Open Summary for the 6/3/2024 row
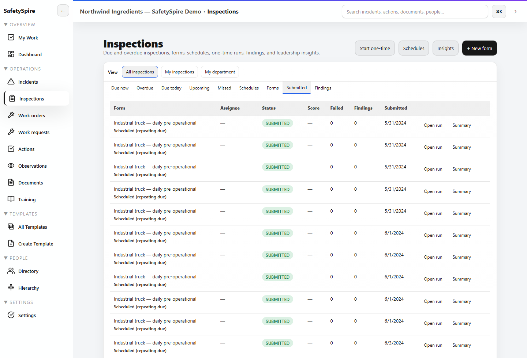 461,345
